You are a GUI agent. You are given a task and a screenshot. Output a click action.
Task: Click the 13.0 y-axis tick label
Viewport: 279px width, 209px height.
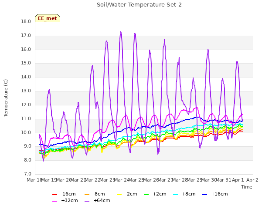[x=26, y=91]
